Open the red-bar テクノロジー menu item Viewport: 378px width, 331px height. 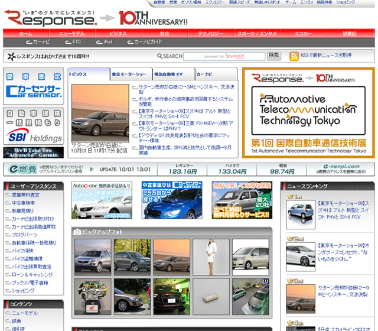coord(211,33)
